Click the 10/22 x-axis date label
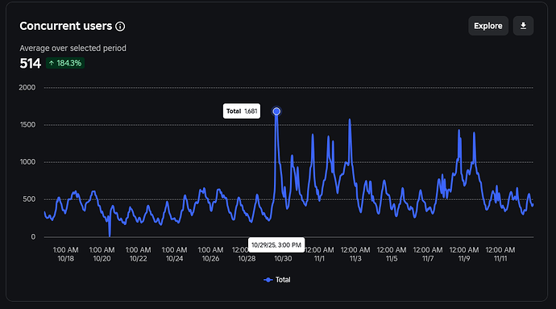The height and width of the screenshot is (309, 556). click(x=139, y=258)
